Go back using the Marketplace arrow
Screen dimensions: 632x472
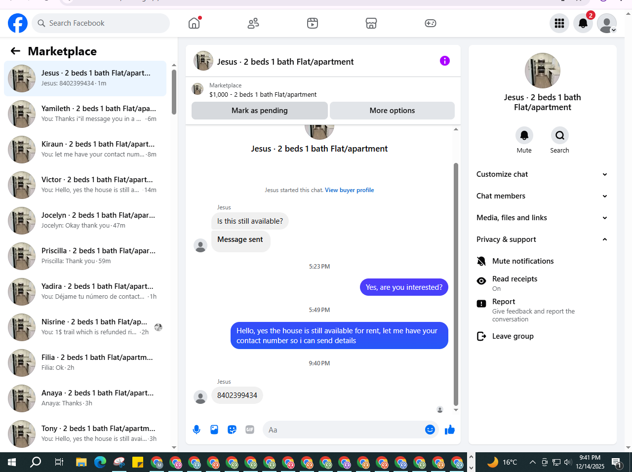pos(15,51)
